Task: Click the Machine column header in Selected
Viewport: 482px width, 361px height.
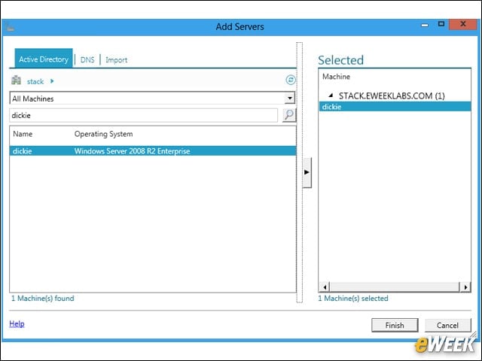Action: [x=336, y=77]
